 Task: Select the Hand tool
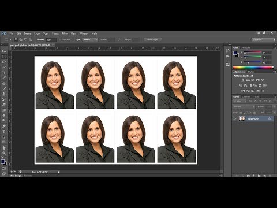click(4, 148)
